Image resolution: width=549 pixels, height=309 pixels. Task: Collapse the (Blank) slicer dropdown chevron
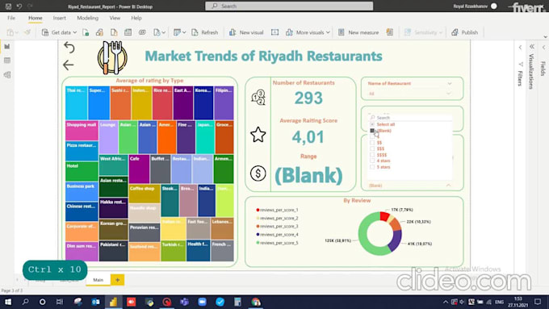(x=449, y=185)
